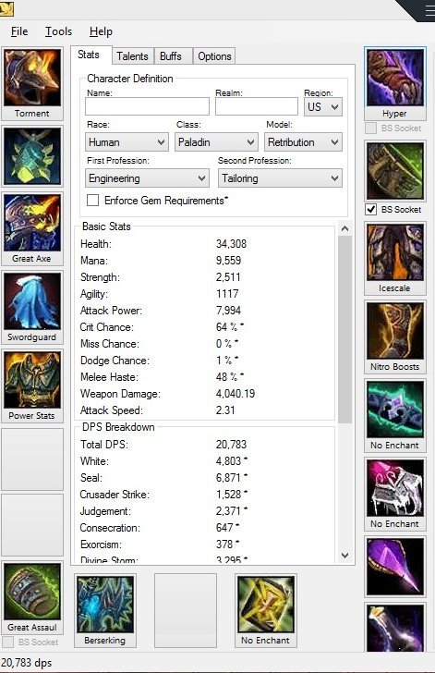This screenshot has height=673, width=435.
Task: Open the chest slot labeled Power Stats
Action: (32, 385)
